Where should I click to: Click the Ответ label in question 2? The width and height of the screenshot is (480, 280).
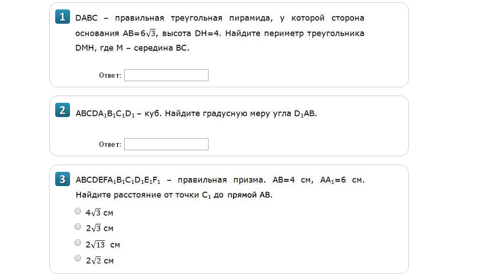point(110,144)
